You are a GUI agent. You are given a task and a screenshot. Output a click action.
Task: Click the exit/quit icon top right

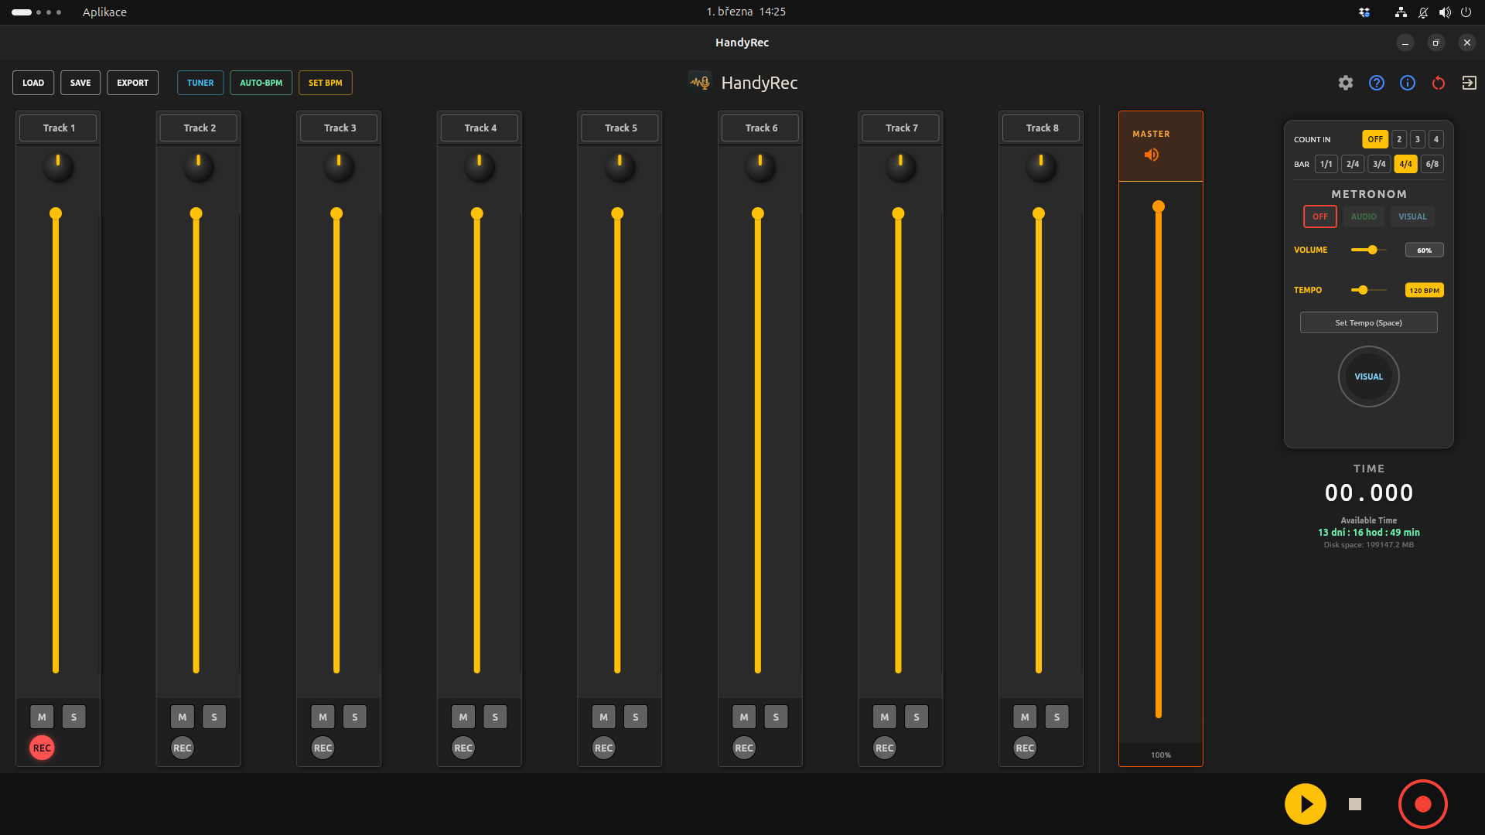pyautogui.click(x=1470, y=83)
